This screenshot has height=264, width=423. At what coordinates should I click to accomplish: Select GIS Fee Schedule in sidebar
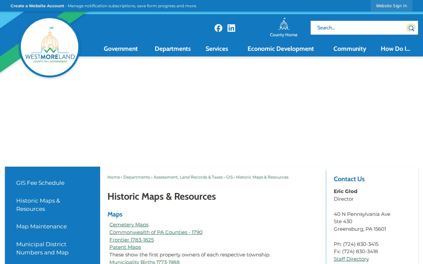(40, 183)
